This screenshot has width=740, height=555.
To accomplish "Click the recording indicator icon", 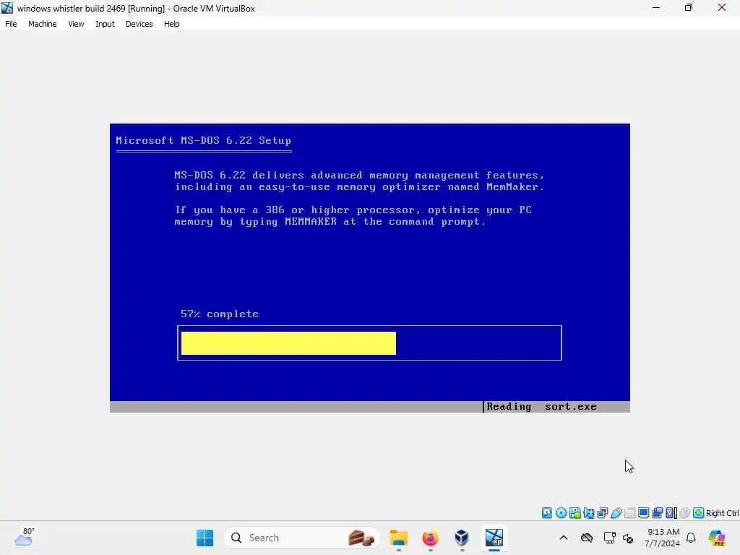I will pos(657,513).
